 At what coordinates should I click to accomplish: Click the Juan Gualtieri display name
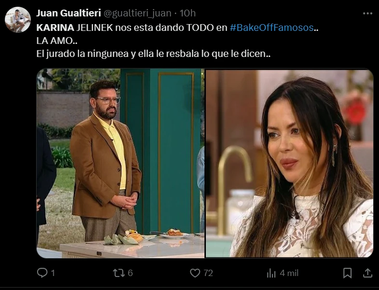[x=68, y=13]
